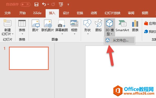Open the 形状 shapes gallery icon

[x=87, y=23]
